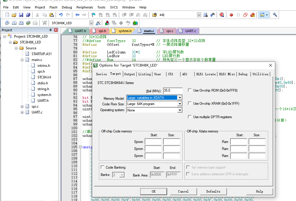Image resolution: width=296 pixels, height=201 pixels.
Task: Enable Use On-chip ROM checkbox
Action: 190,90
